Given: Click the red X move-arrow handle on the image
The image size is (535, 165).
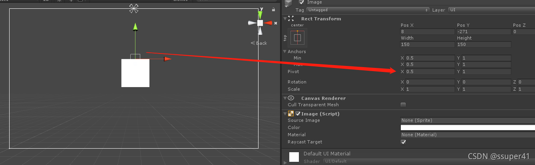Looking at the screenshot, I should click(x=168, y=59).
